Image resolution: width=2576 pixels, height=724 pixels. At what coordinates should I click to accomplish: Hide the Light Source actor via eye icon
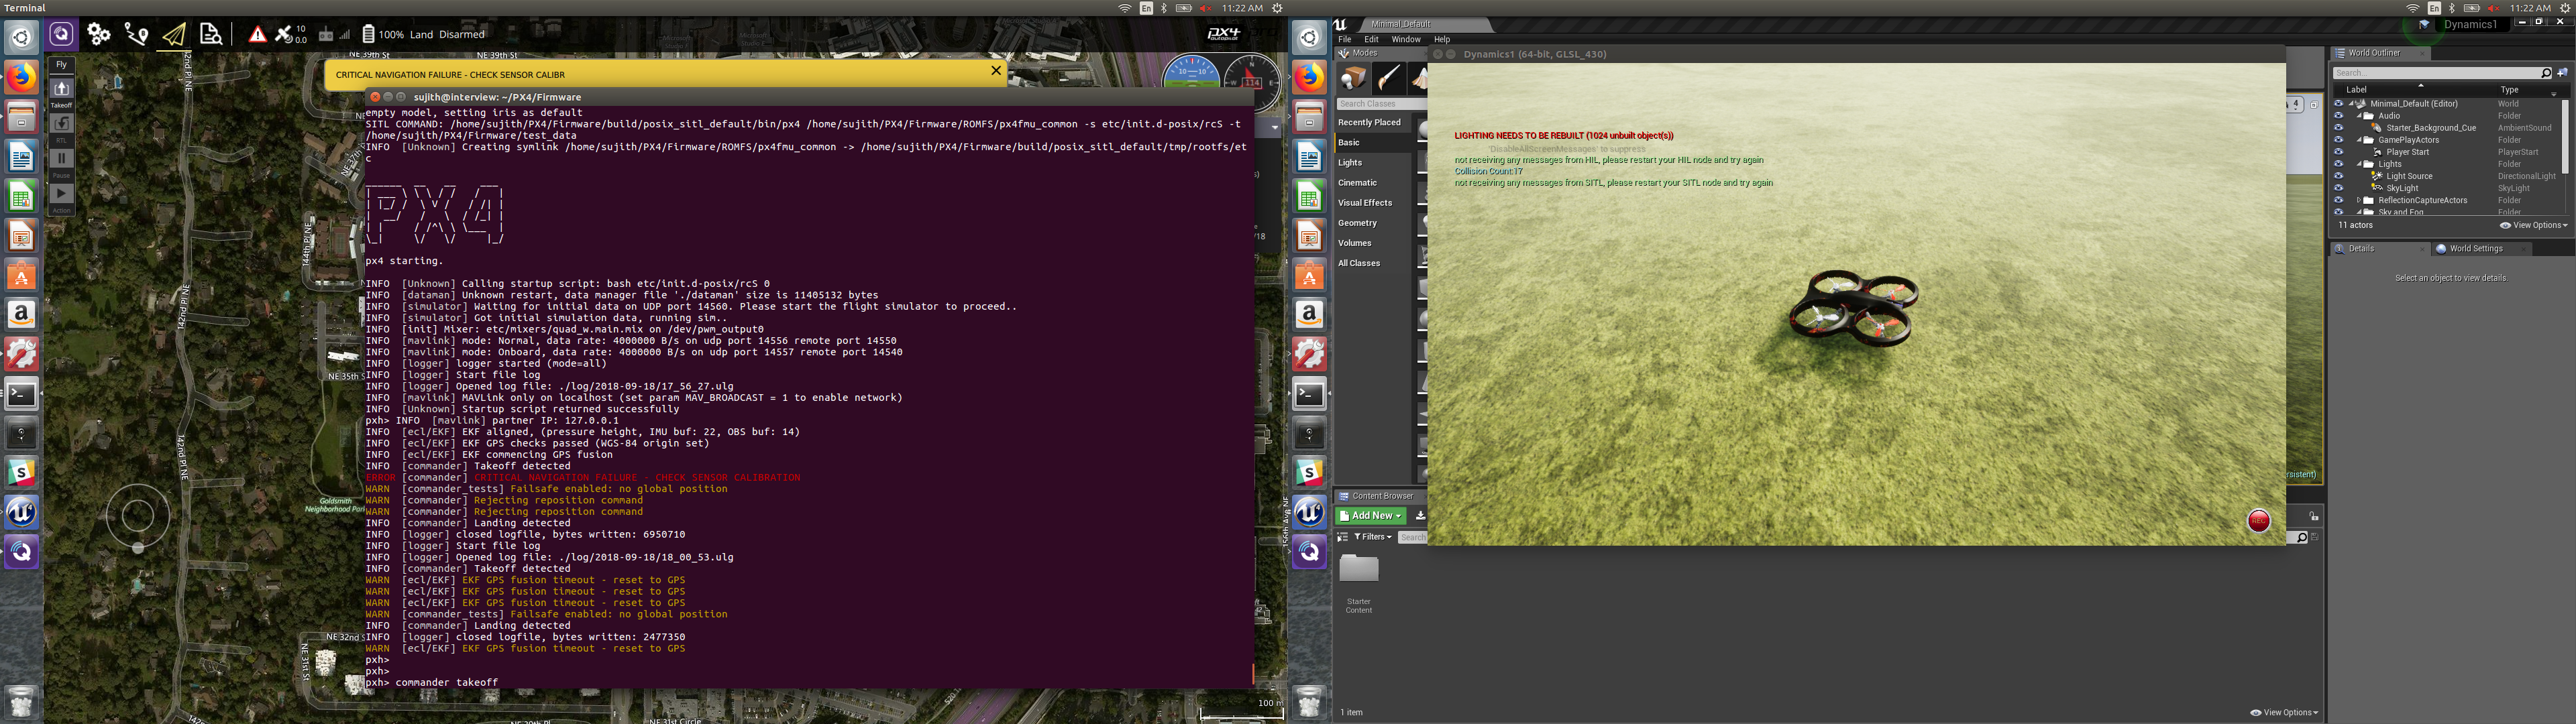2338,176
